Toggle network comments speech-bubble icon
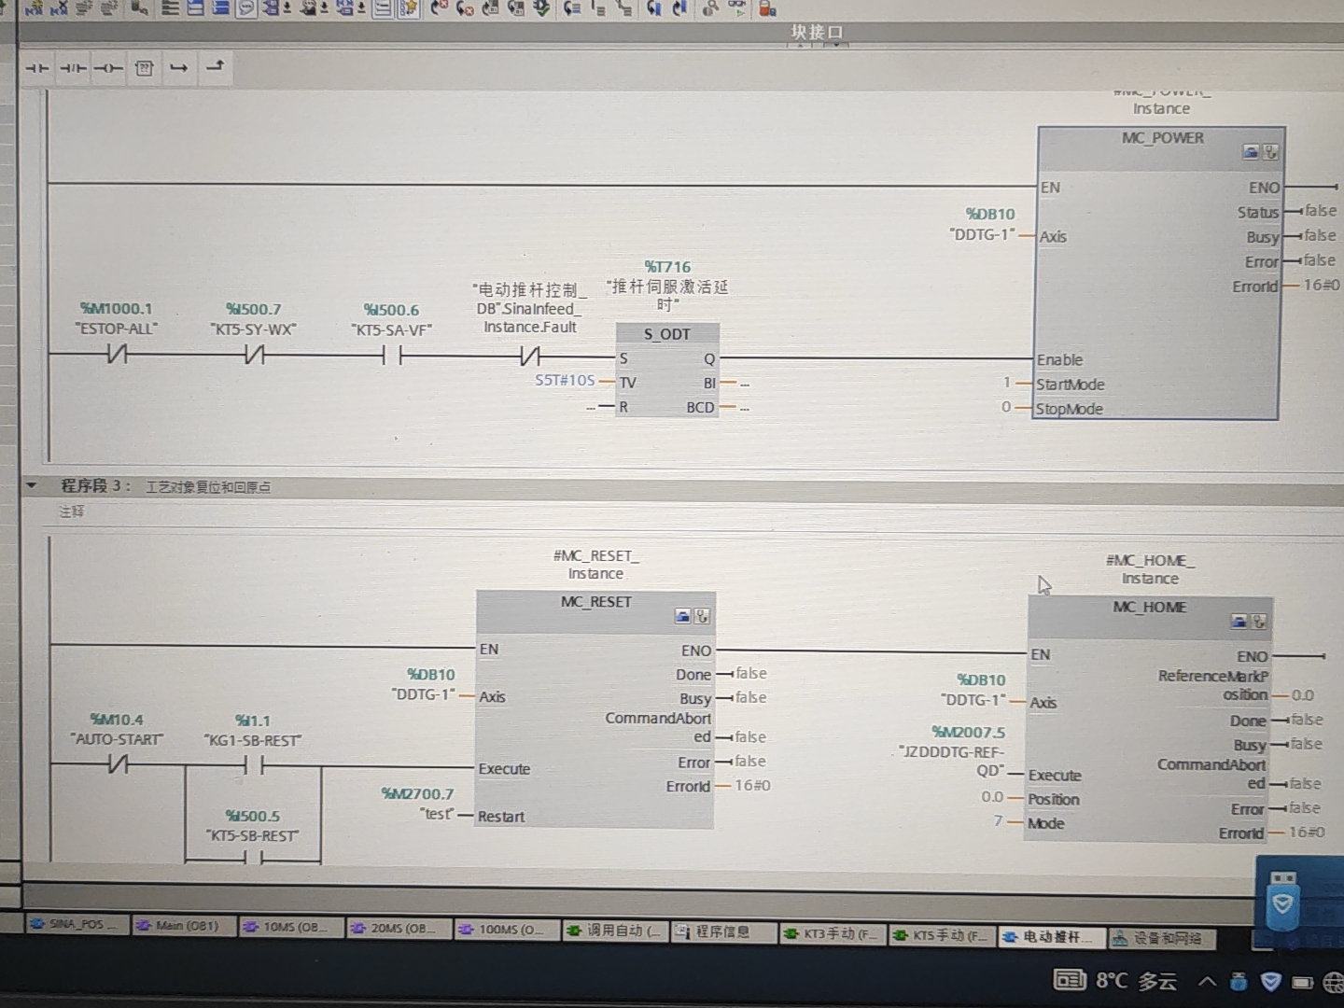Image resolution: width=1344 pixels, height=1008 pixels. (246, 8)
